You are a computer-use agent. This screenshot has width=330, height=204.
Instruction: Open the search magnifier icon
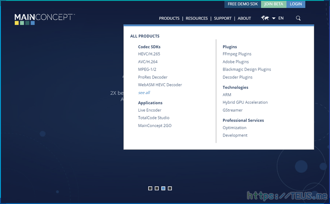tap(298, 18)
